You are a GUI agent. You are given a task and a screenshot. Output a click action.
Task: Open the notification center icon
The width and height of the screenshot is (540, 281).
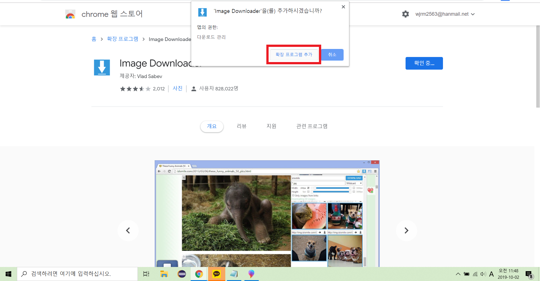[529, 274]
